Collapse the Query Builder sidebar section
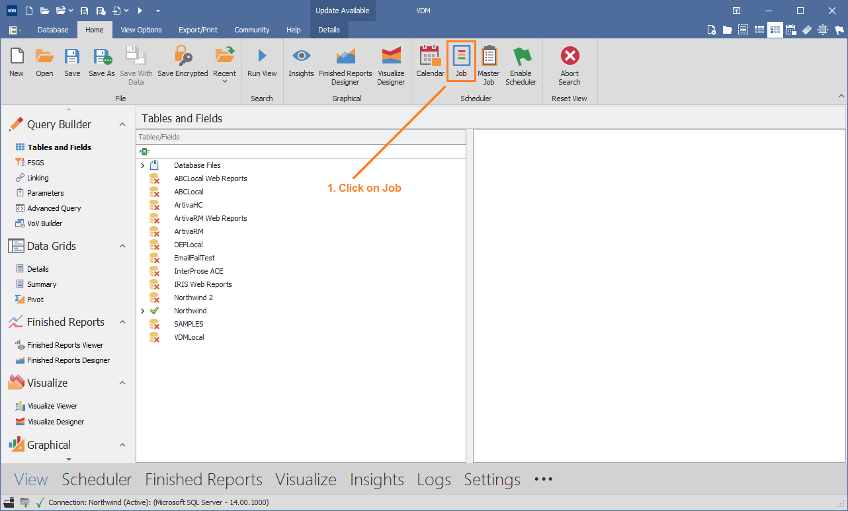Screen dimensions: 848x511 (122, 124)
